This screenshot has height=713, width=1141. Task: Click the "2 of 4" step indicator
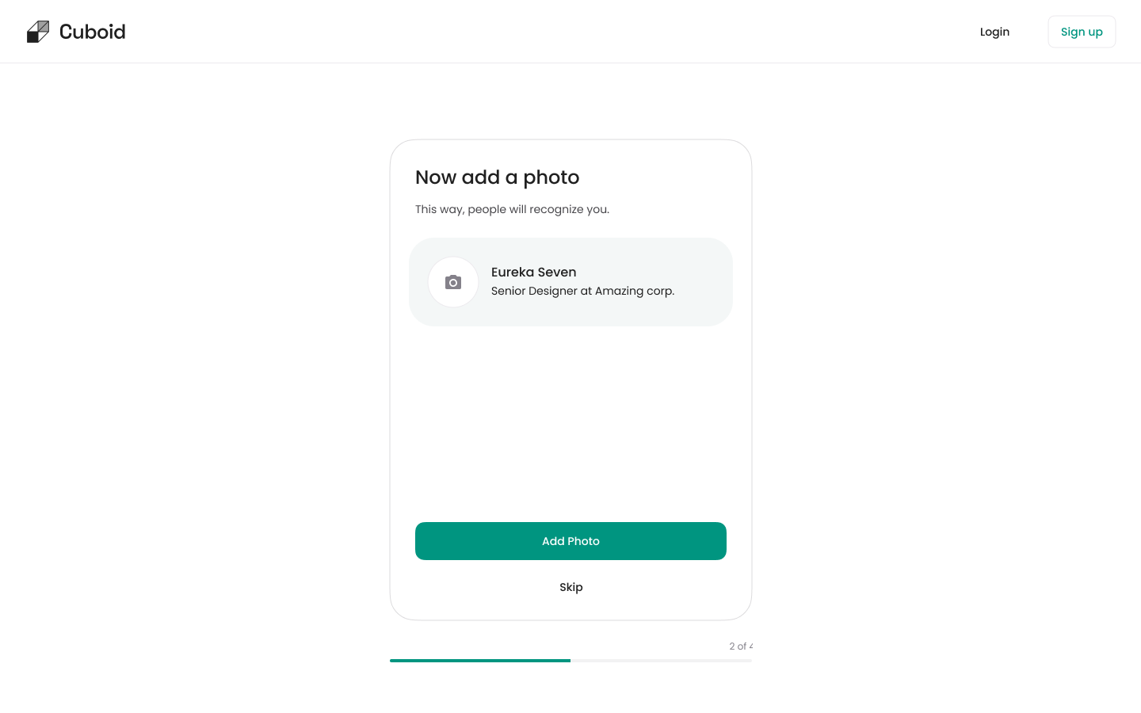click(740, 646)
